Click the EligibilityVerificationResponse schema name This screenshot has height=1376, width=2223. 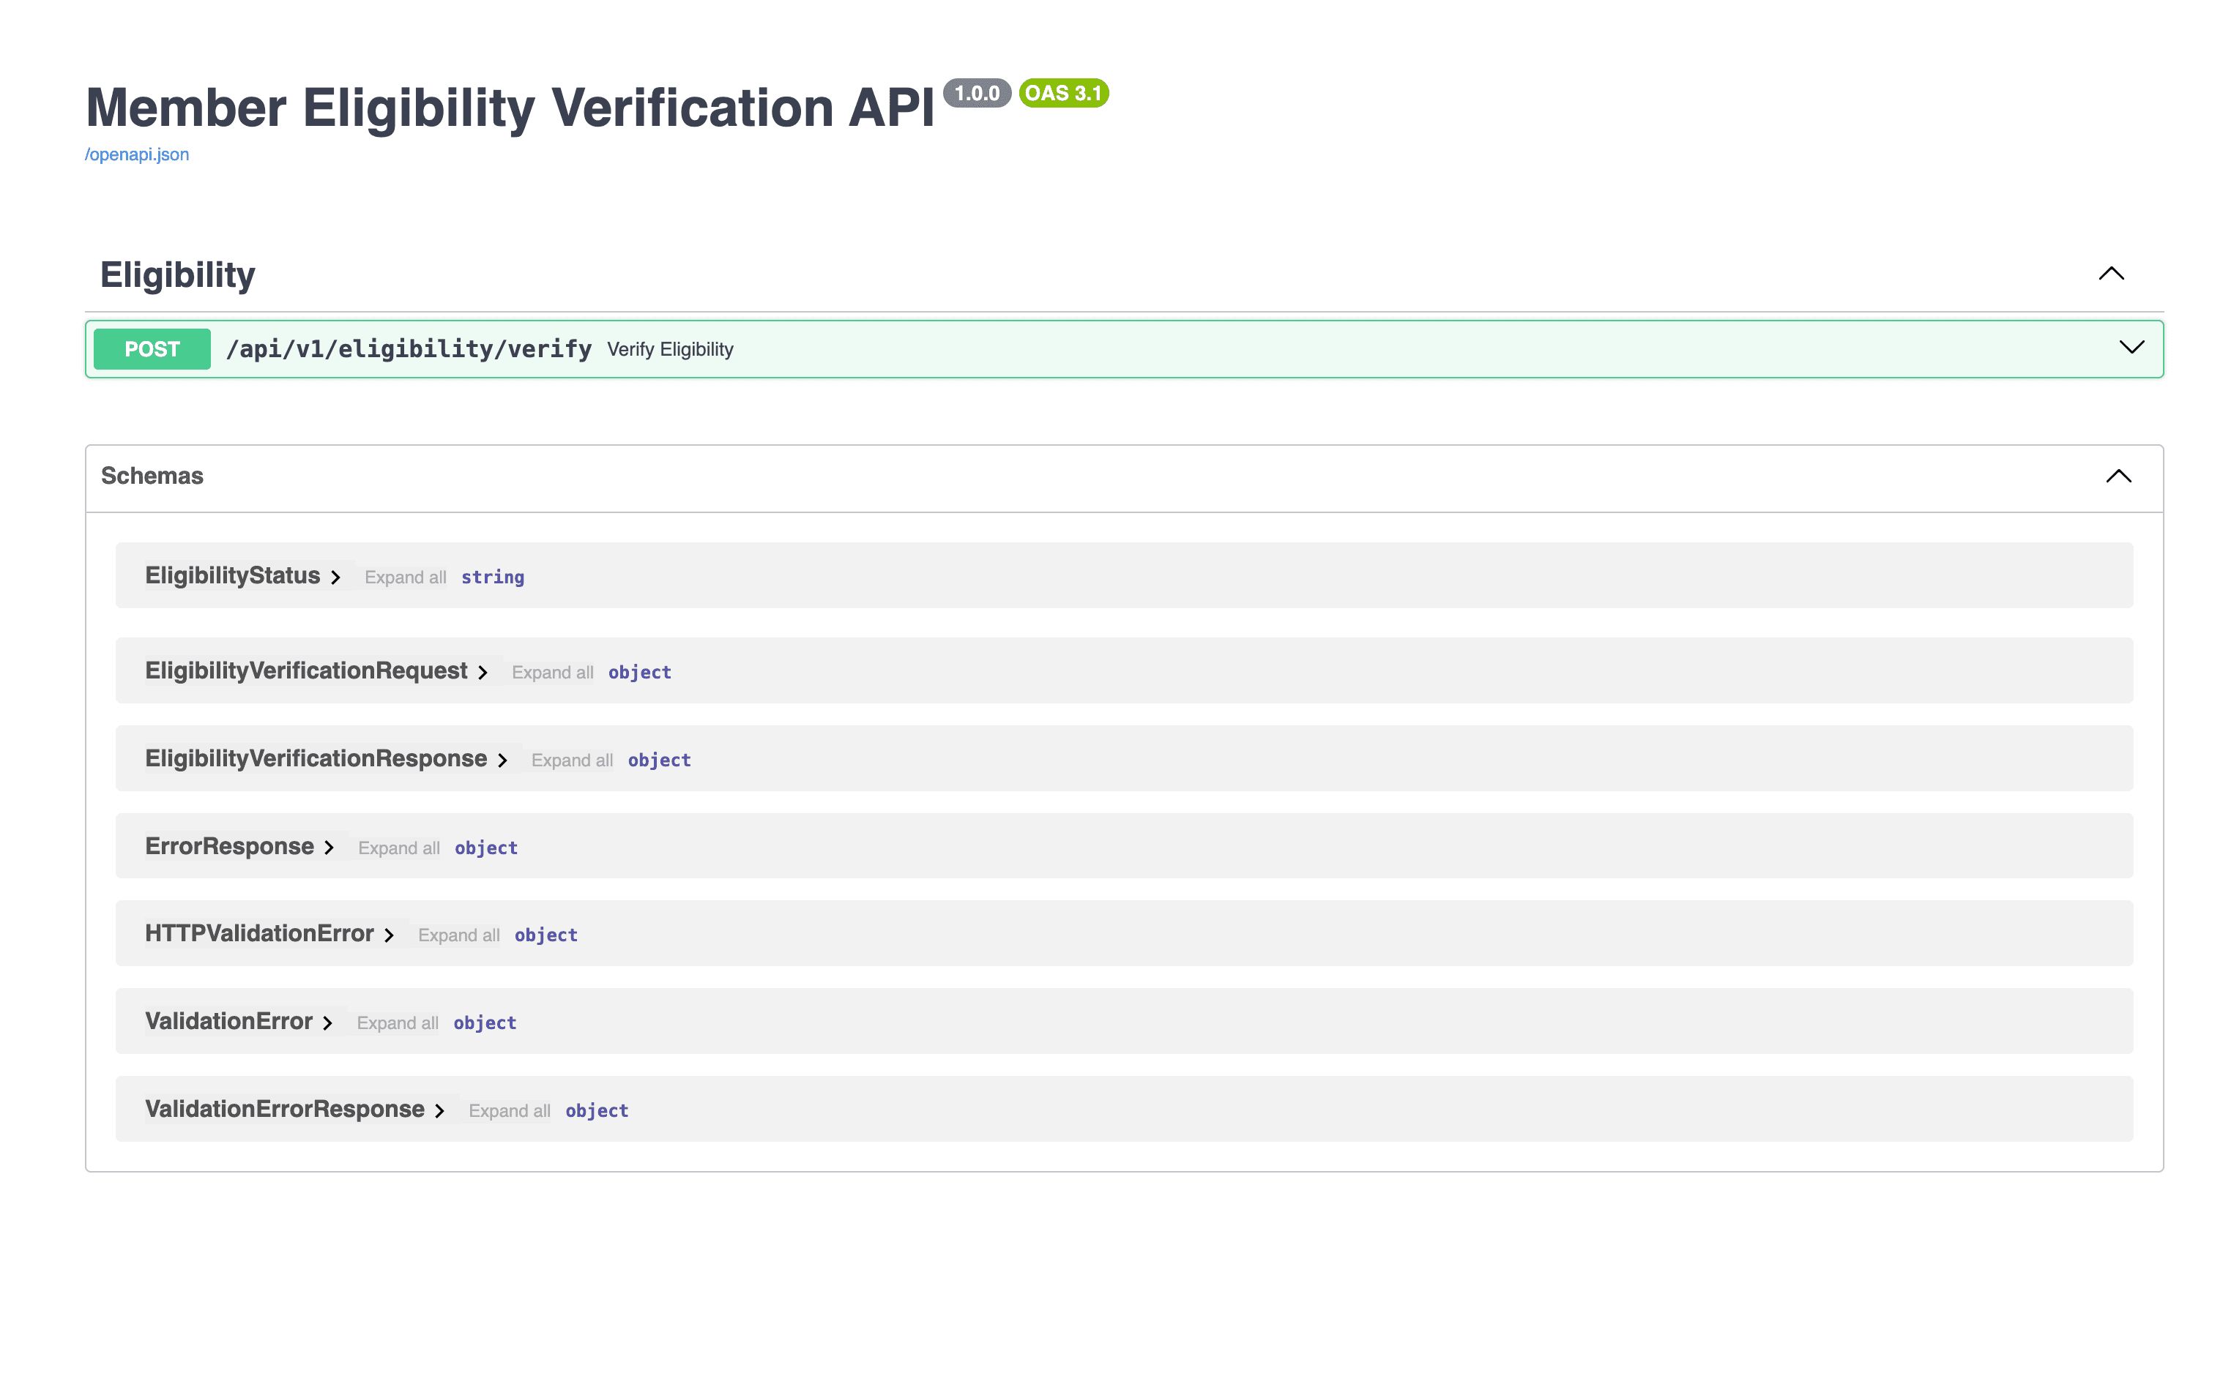tap(316, 759)
